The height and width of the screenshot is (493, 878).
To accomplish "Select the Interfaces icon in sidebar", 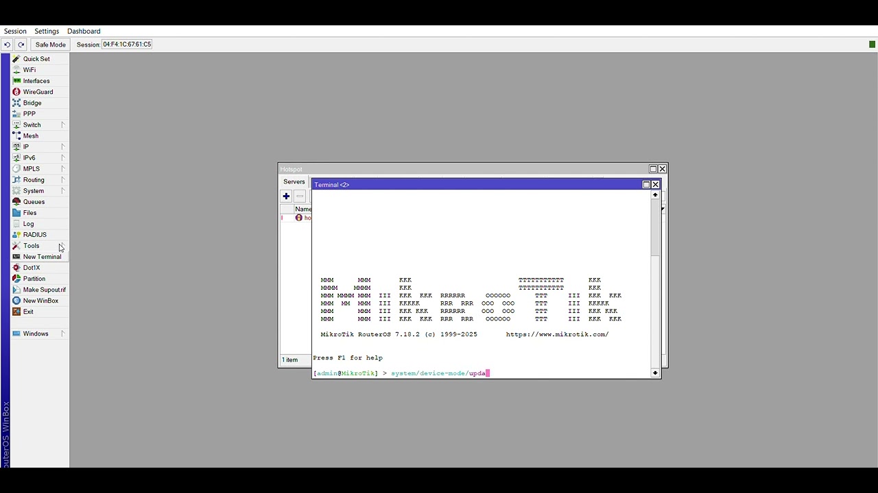I will pyautogui.click(x=16, y=81).
